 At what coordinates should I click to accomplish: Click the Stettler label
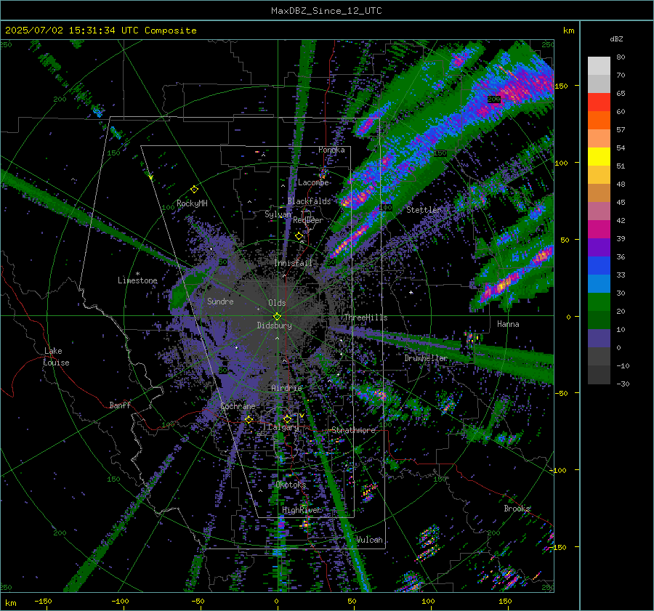(x=424, y=210)
